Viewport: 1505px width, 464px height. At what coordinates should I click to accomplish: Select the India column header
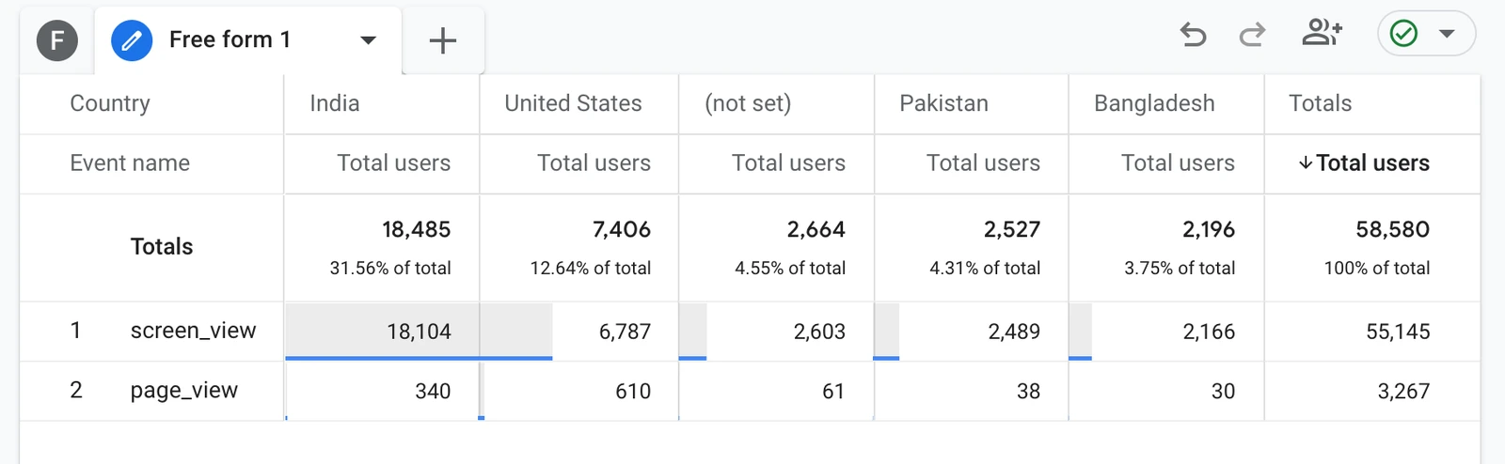(x=335, y=103)
